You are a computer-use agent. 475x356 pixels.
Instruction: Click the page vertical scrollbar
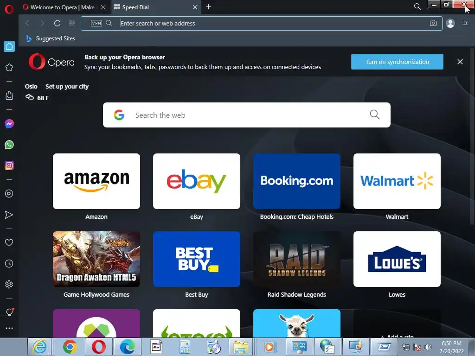(x=473, y=136)
